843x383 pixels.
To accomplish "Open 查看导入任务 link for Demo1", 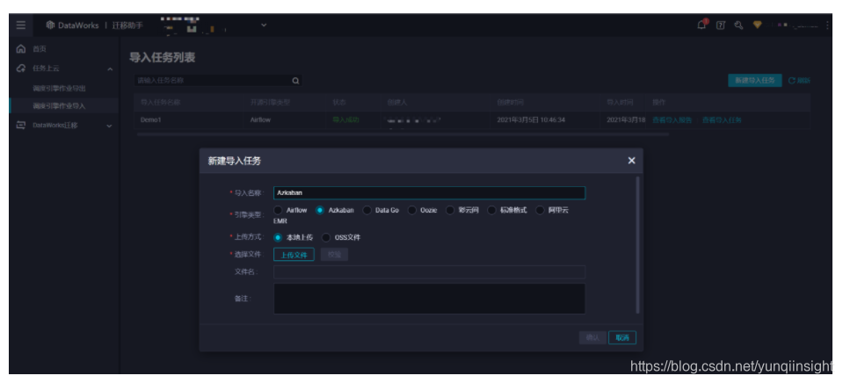I will tap(722, 120).
